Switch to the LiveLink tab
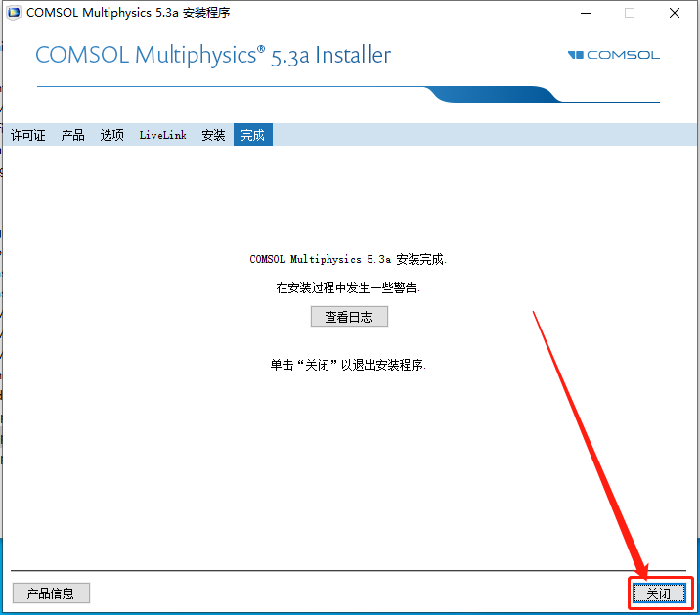700x615 pixels. click(x=162, y=134)
